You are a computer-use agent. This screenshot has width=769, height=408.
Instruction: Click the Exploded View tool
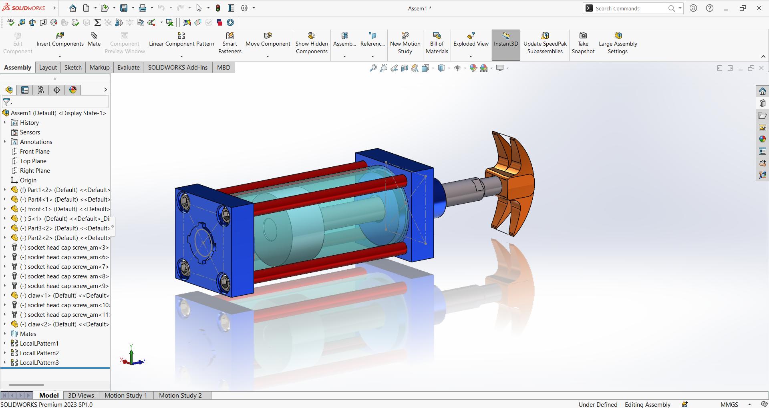pyautogui.click(x=471, y=40)
